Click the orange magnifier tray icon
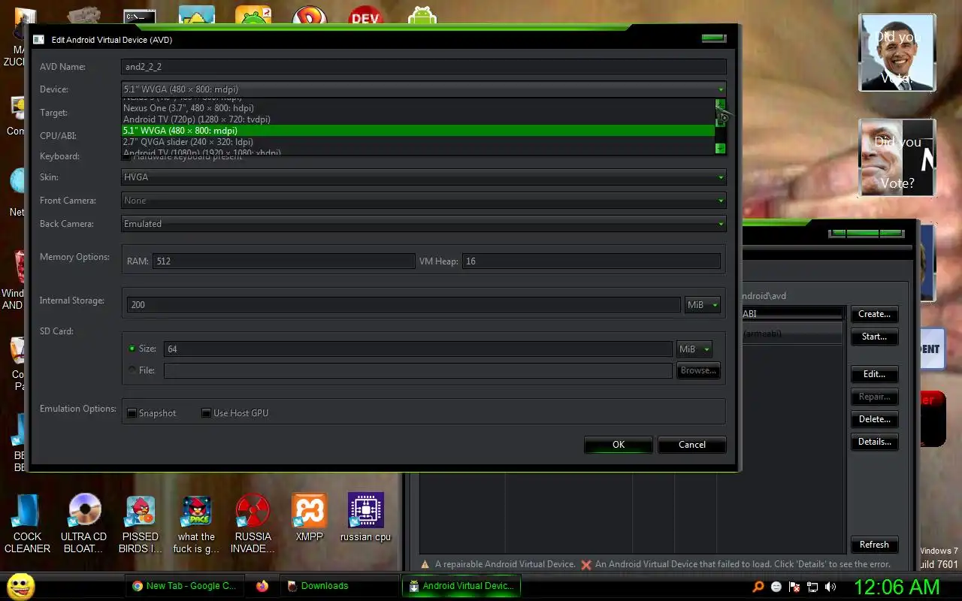Screen dimensions: 962x601 pos(758,587)
